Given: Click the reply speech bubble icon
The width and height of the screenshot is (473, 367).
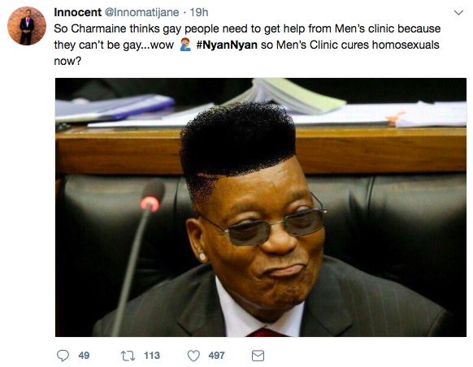Looking at the screenshot, I should pos(63,356).
